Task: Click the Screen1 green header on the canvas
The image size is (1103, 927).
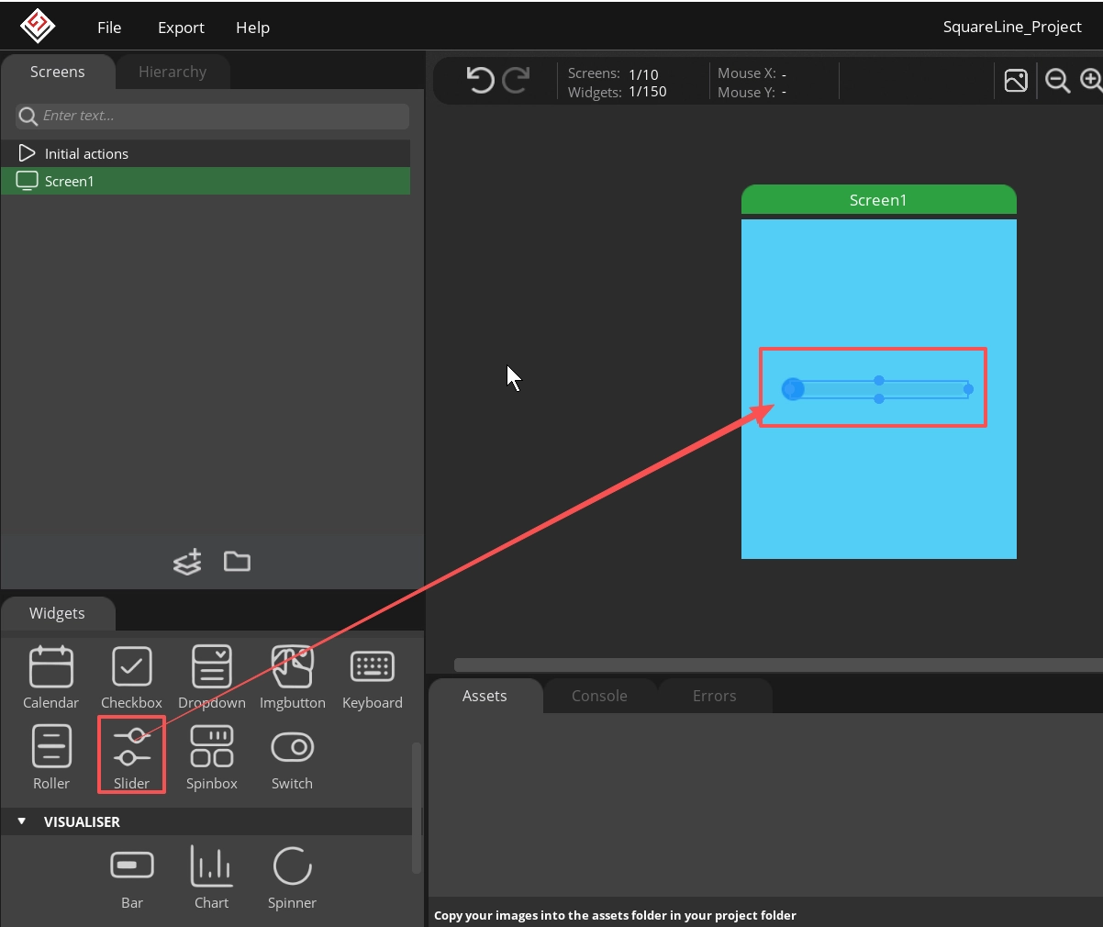Action: pyautogui.click(x=879, y=200)
